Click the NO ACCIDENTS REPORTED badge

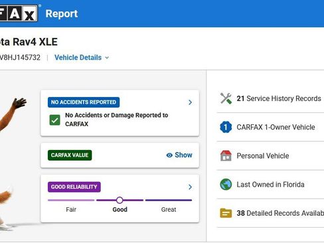click(x=84, y=102)
